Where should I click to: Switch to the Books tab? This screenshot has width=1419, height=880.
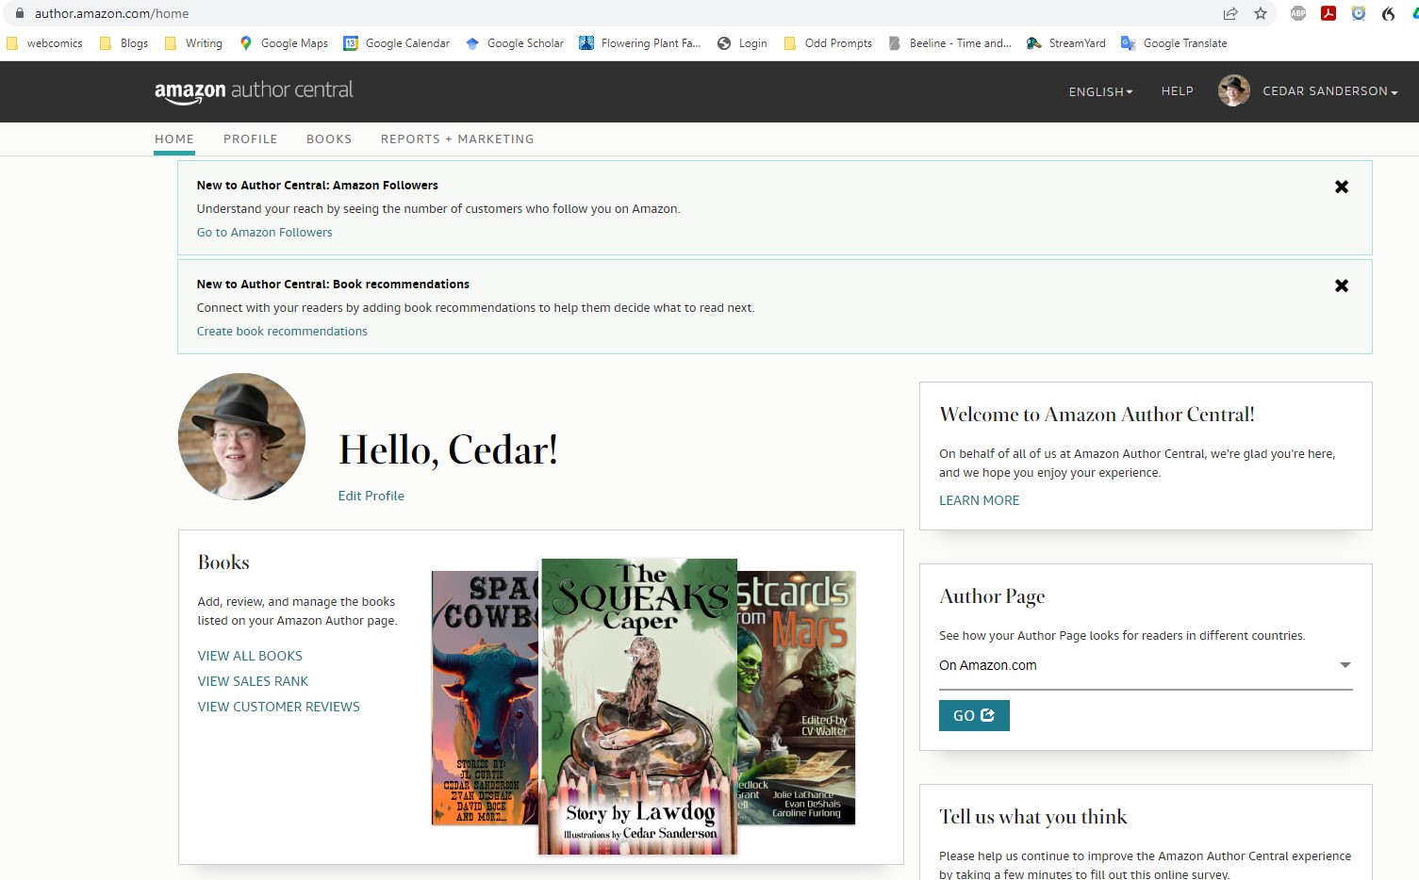[329, 139]
